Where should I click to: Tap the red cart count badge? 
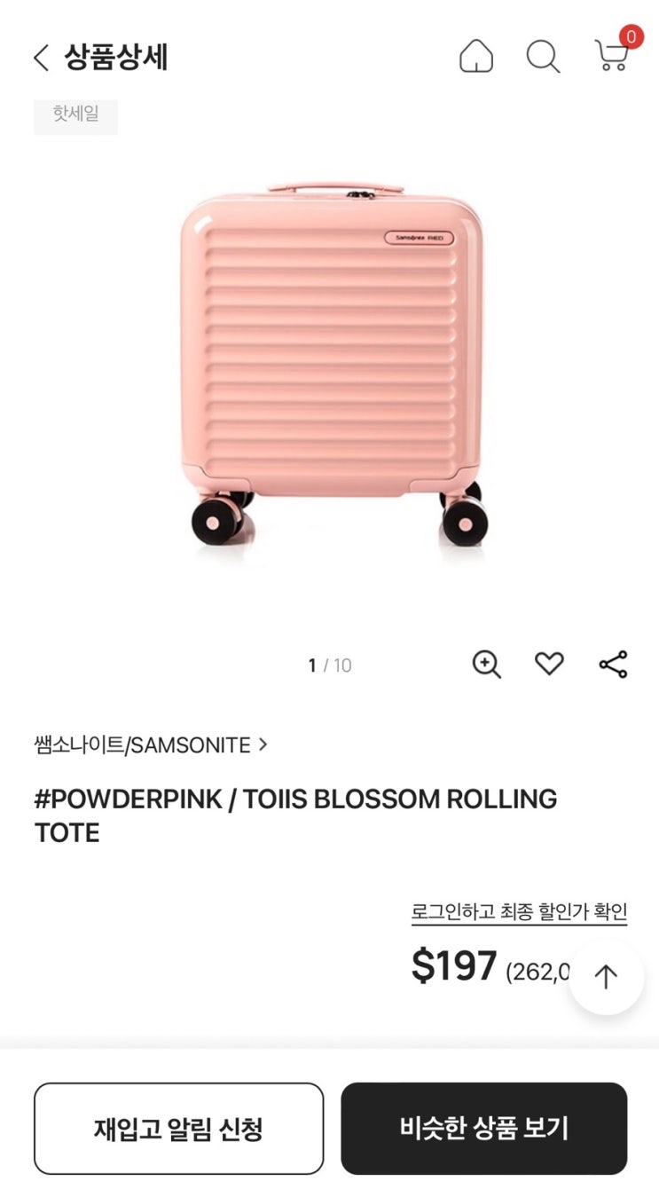point(631,37)
